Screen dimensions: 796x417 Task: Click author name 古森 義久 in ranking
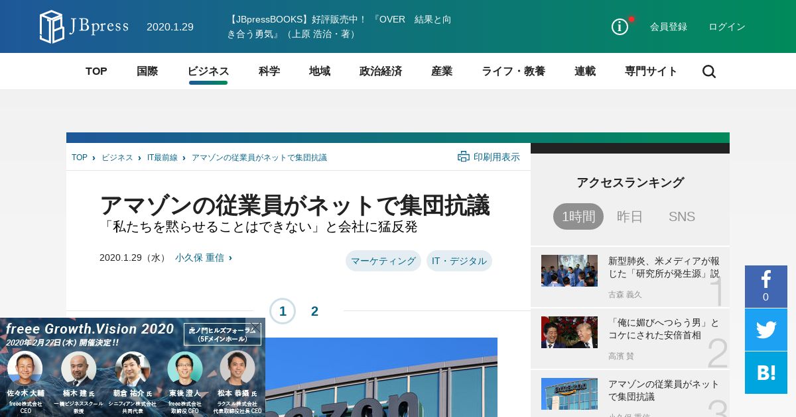click(x=625, y=295)
